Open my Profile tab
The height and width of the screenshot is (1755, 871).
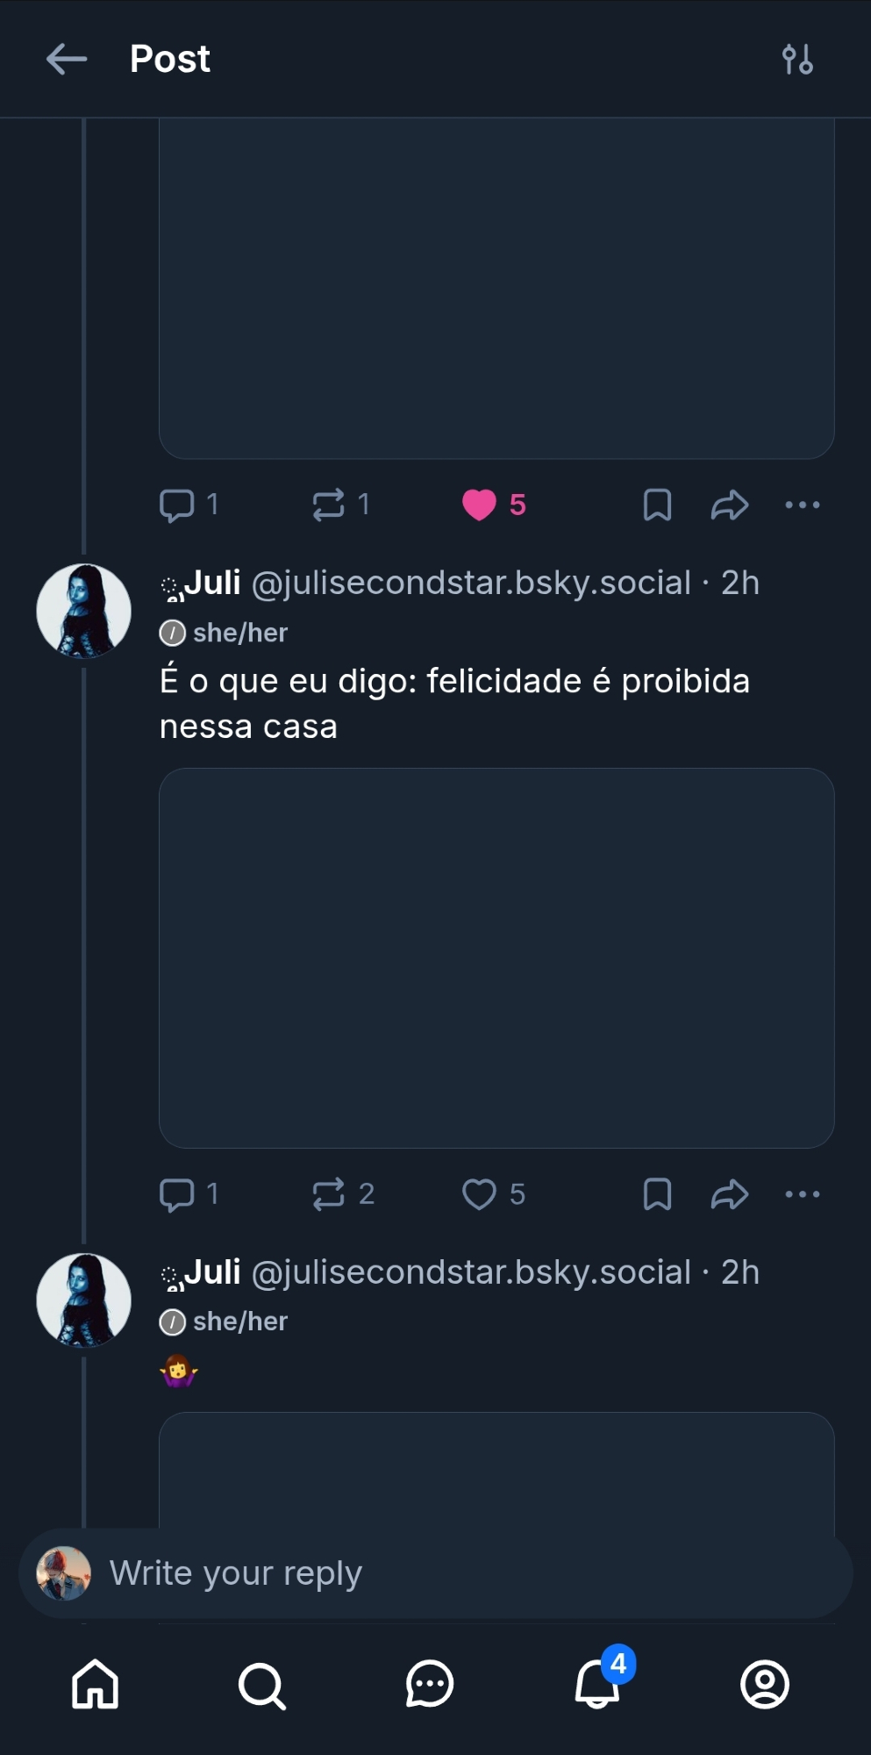click(x=765, y=1684)
